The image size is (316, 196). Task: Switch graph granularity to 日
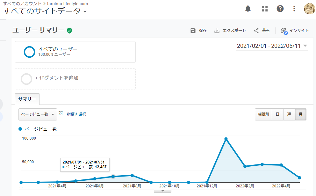pos(277,114)
